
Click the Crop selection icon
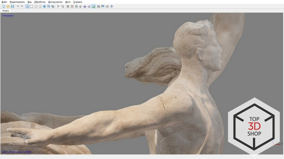(62, 6)
